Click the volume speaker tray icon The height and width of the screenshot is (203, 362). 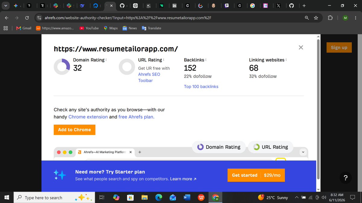tap(324, 198)
